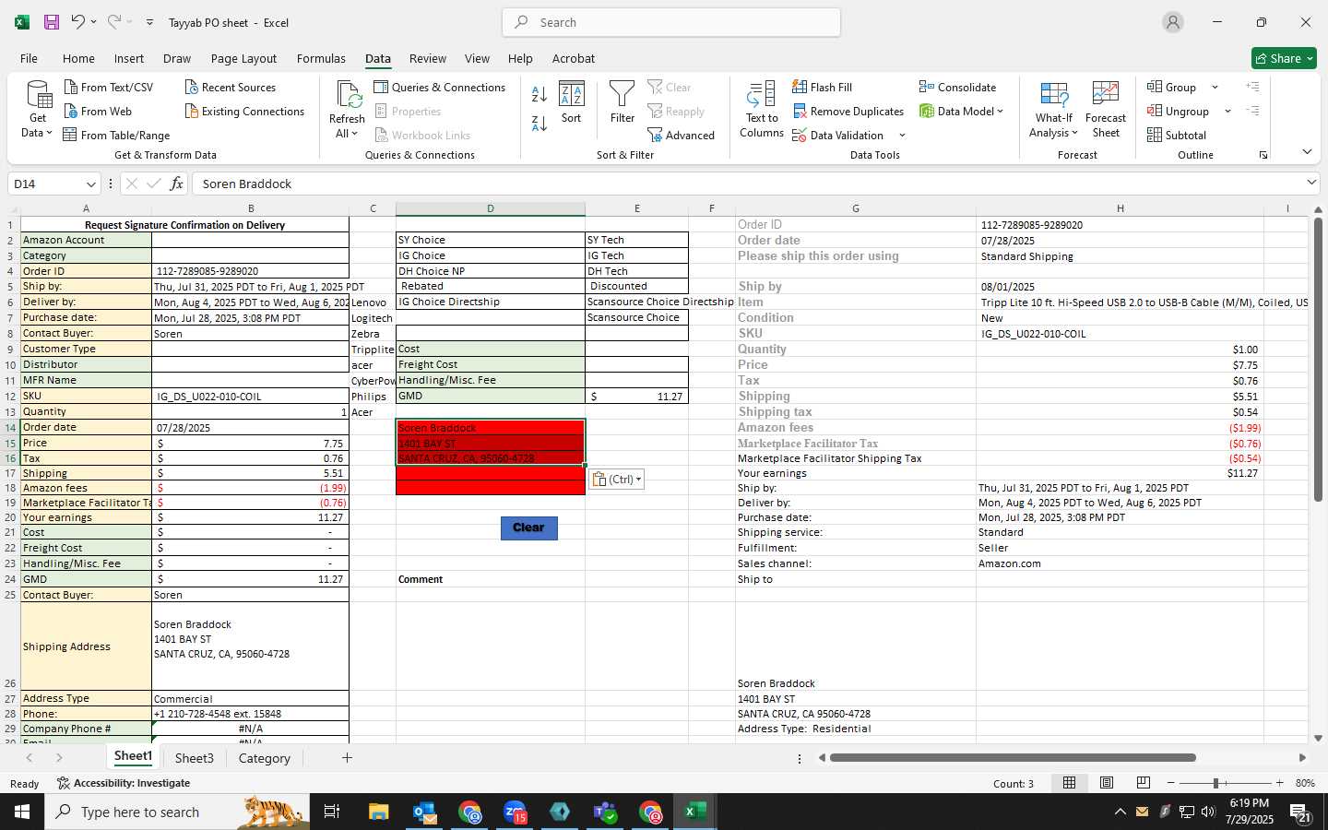Click Consolidate tool
This screenshot has width=1328, height=830.
pos(957,88)
